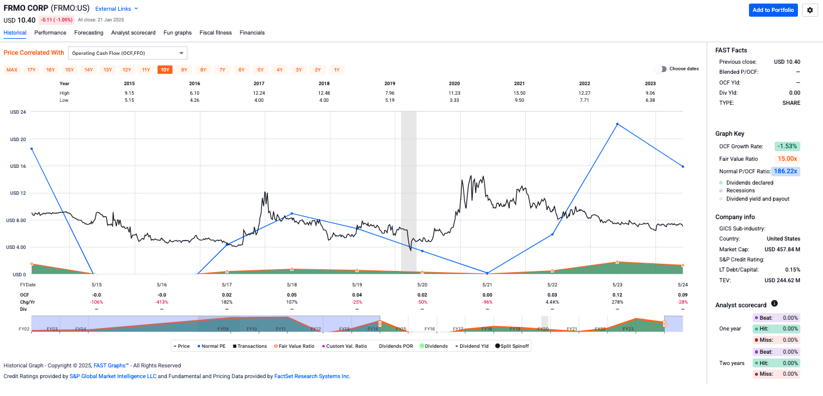
Task: Select the MAX time range option
Action: coord(12,70)
